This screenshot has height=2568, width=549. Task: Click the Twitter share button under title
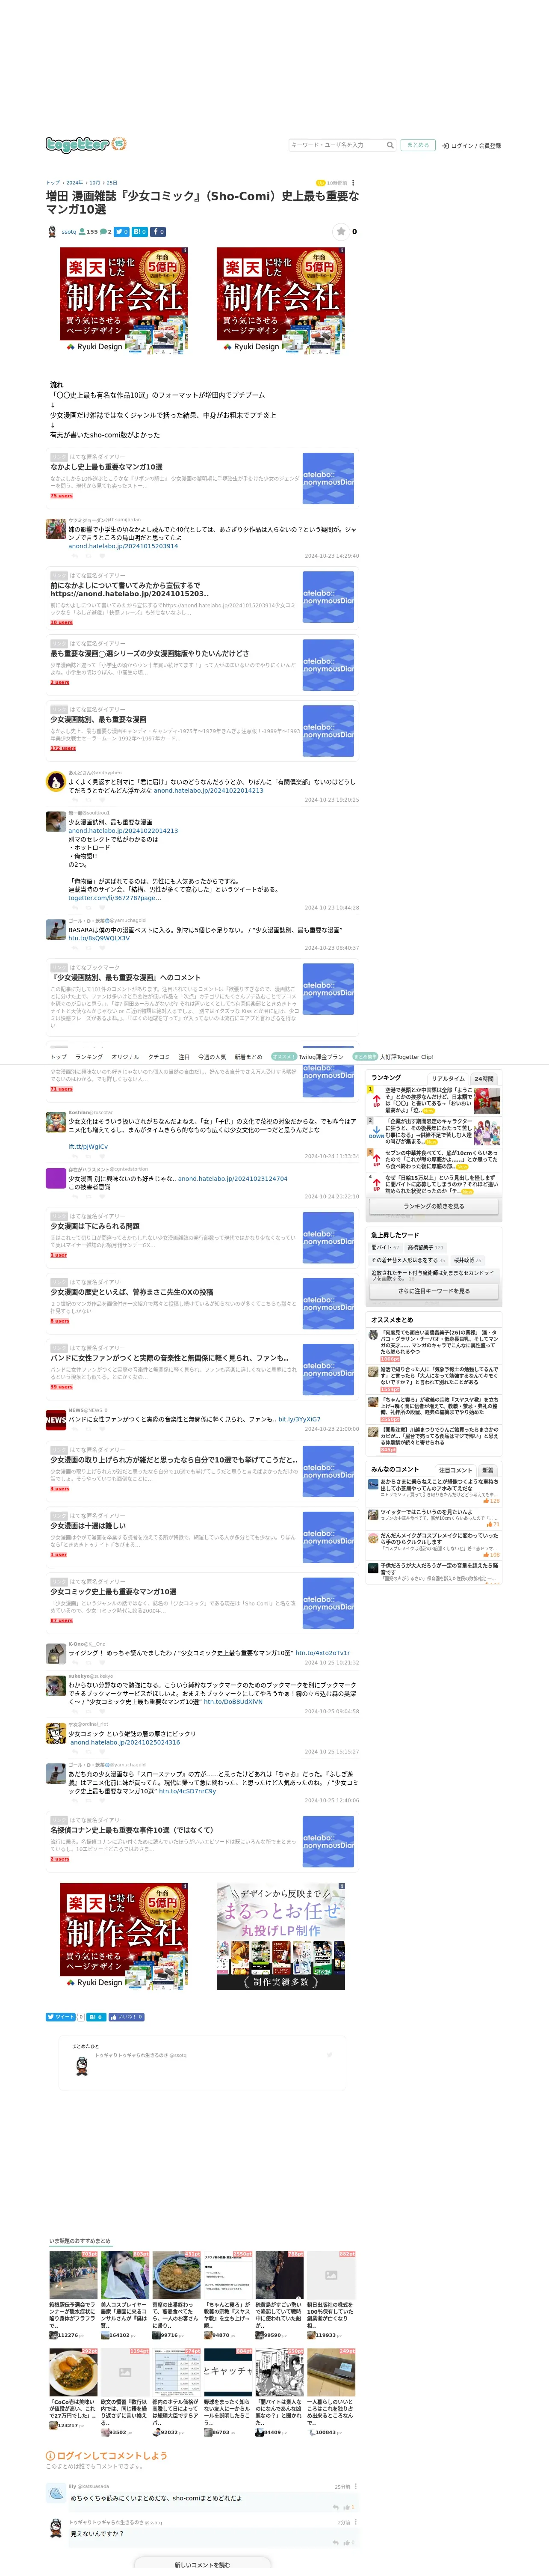[x=121, y=231]
